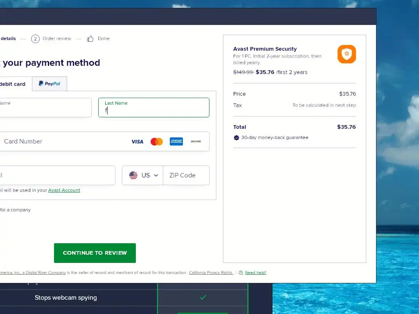Click the Avast Premium Security title
This screenshot has width=419, height=314.
click(x=265, y=49)
